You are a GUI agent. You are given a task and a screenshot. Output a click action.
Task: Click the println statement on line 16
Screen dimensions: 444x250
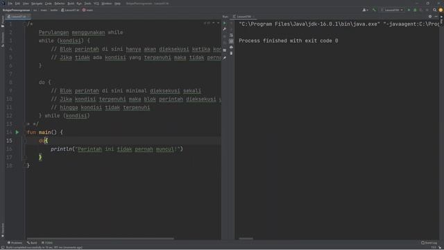coord(117,149)
